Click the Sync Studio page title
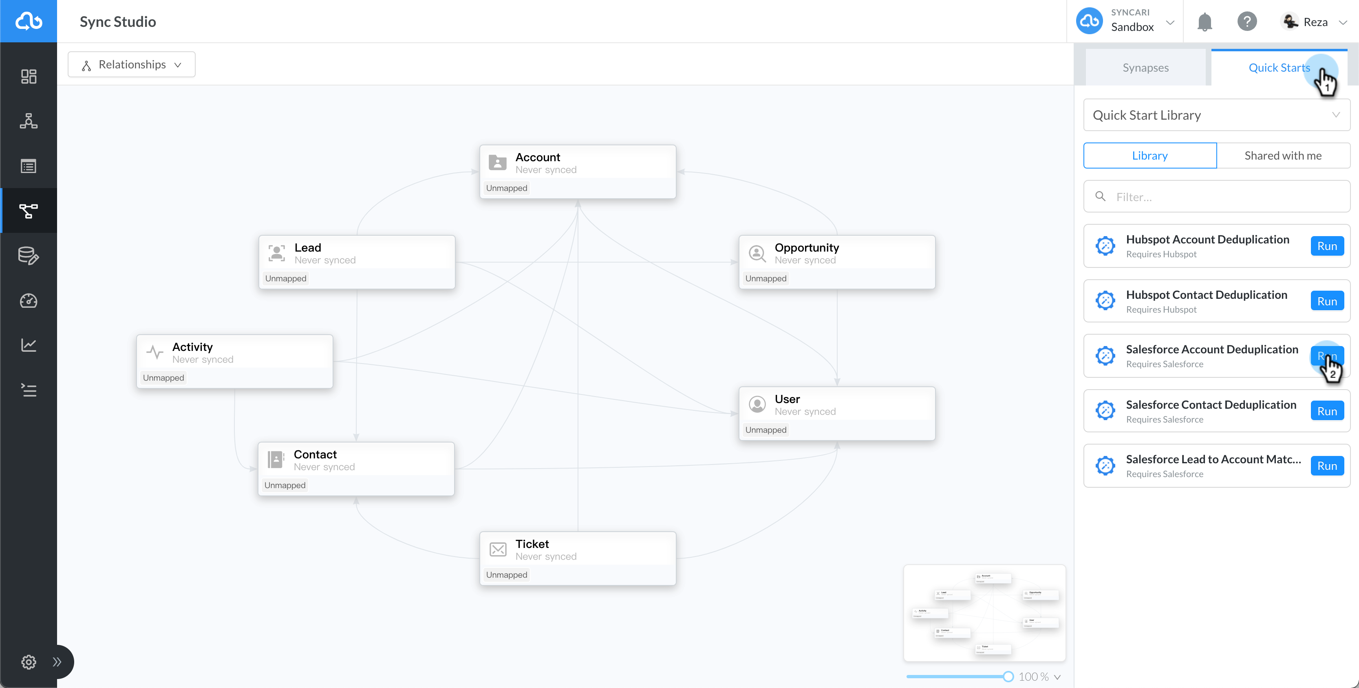1359x688 pixels. pyautogui.click(x=118, y=22)
